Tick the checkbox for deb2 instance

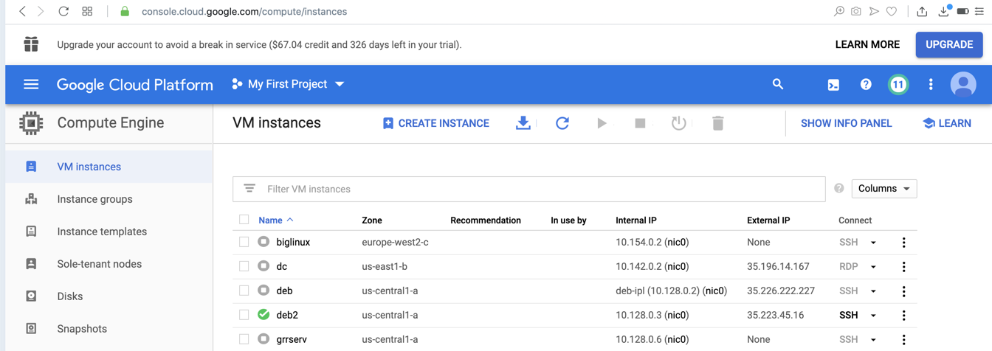point(244,315)
